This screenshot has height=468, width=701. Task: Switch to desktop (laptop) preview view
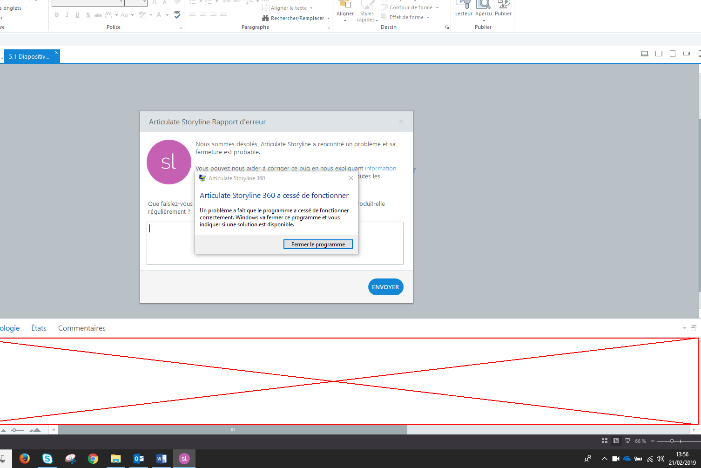[645, 54]
